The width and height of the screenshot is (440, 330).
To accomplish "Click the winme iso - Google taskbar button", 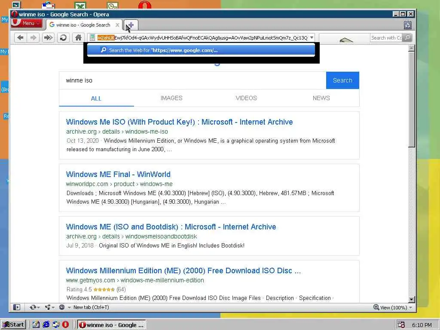I will pyautogui.click(x=112, y=325).
